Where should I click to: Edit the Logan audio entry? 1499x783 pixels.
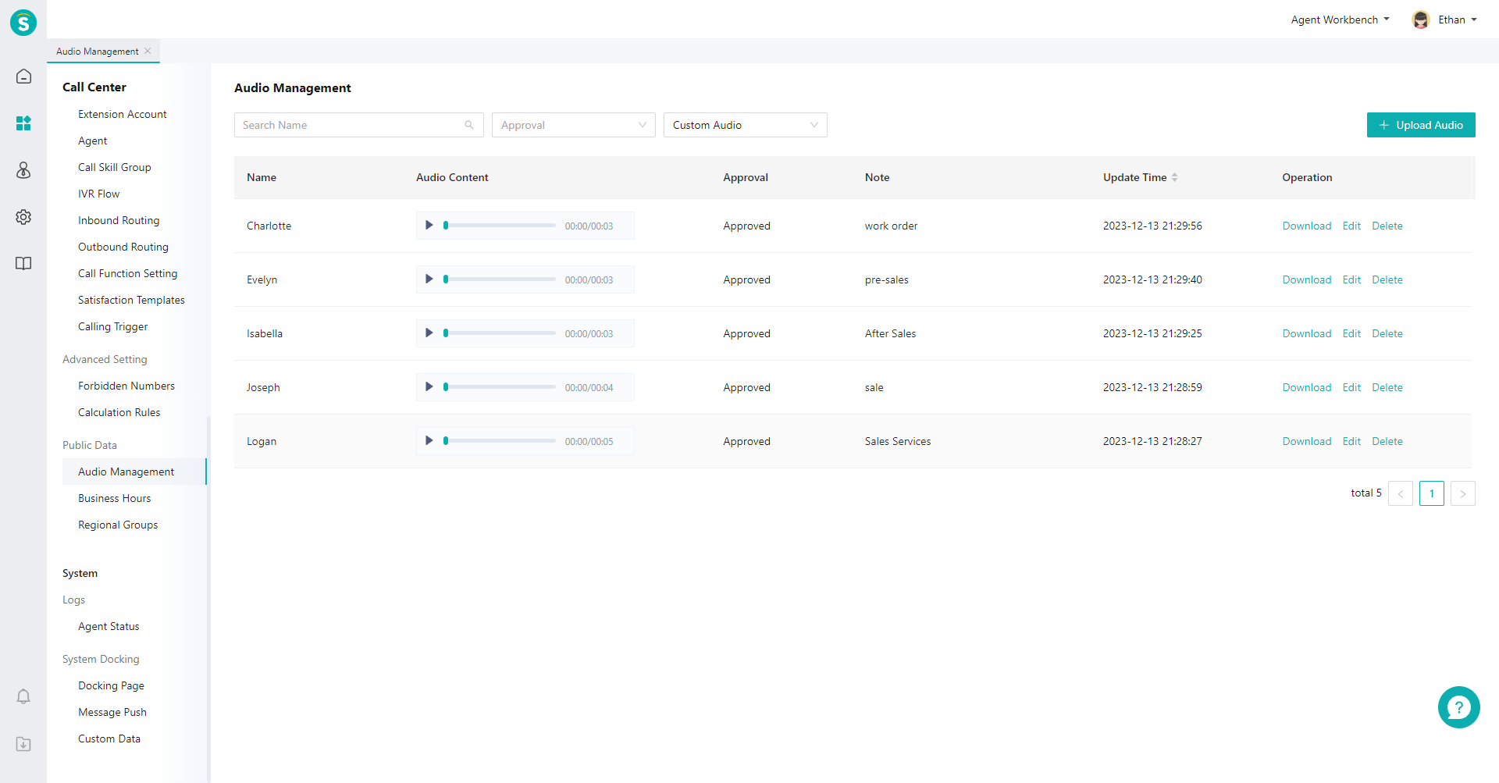tap(1351, 441)
